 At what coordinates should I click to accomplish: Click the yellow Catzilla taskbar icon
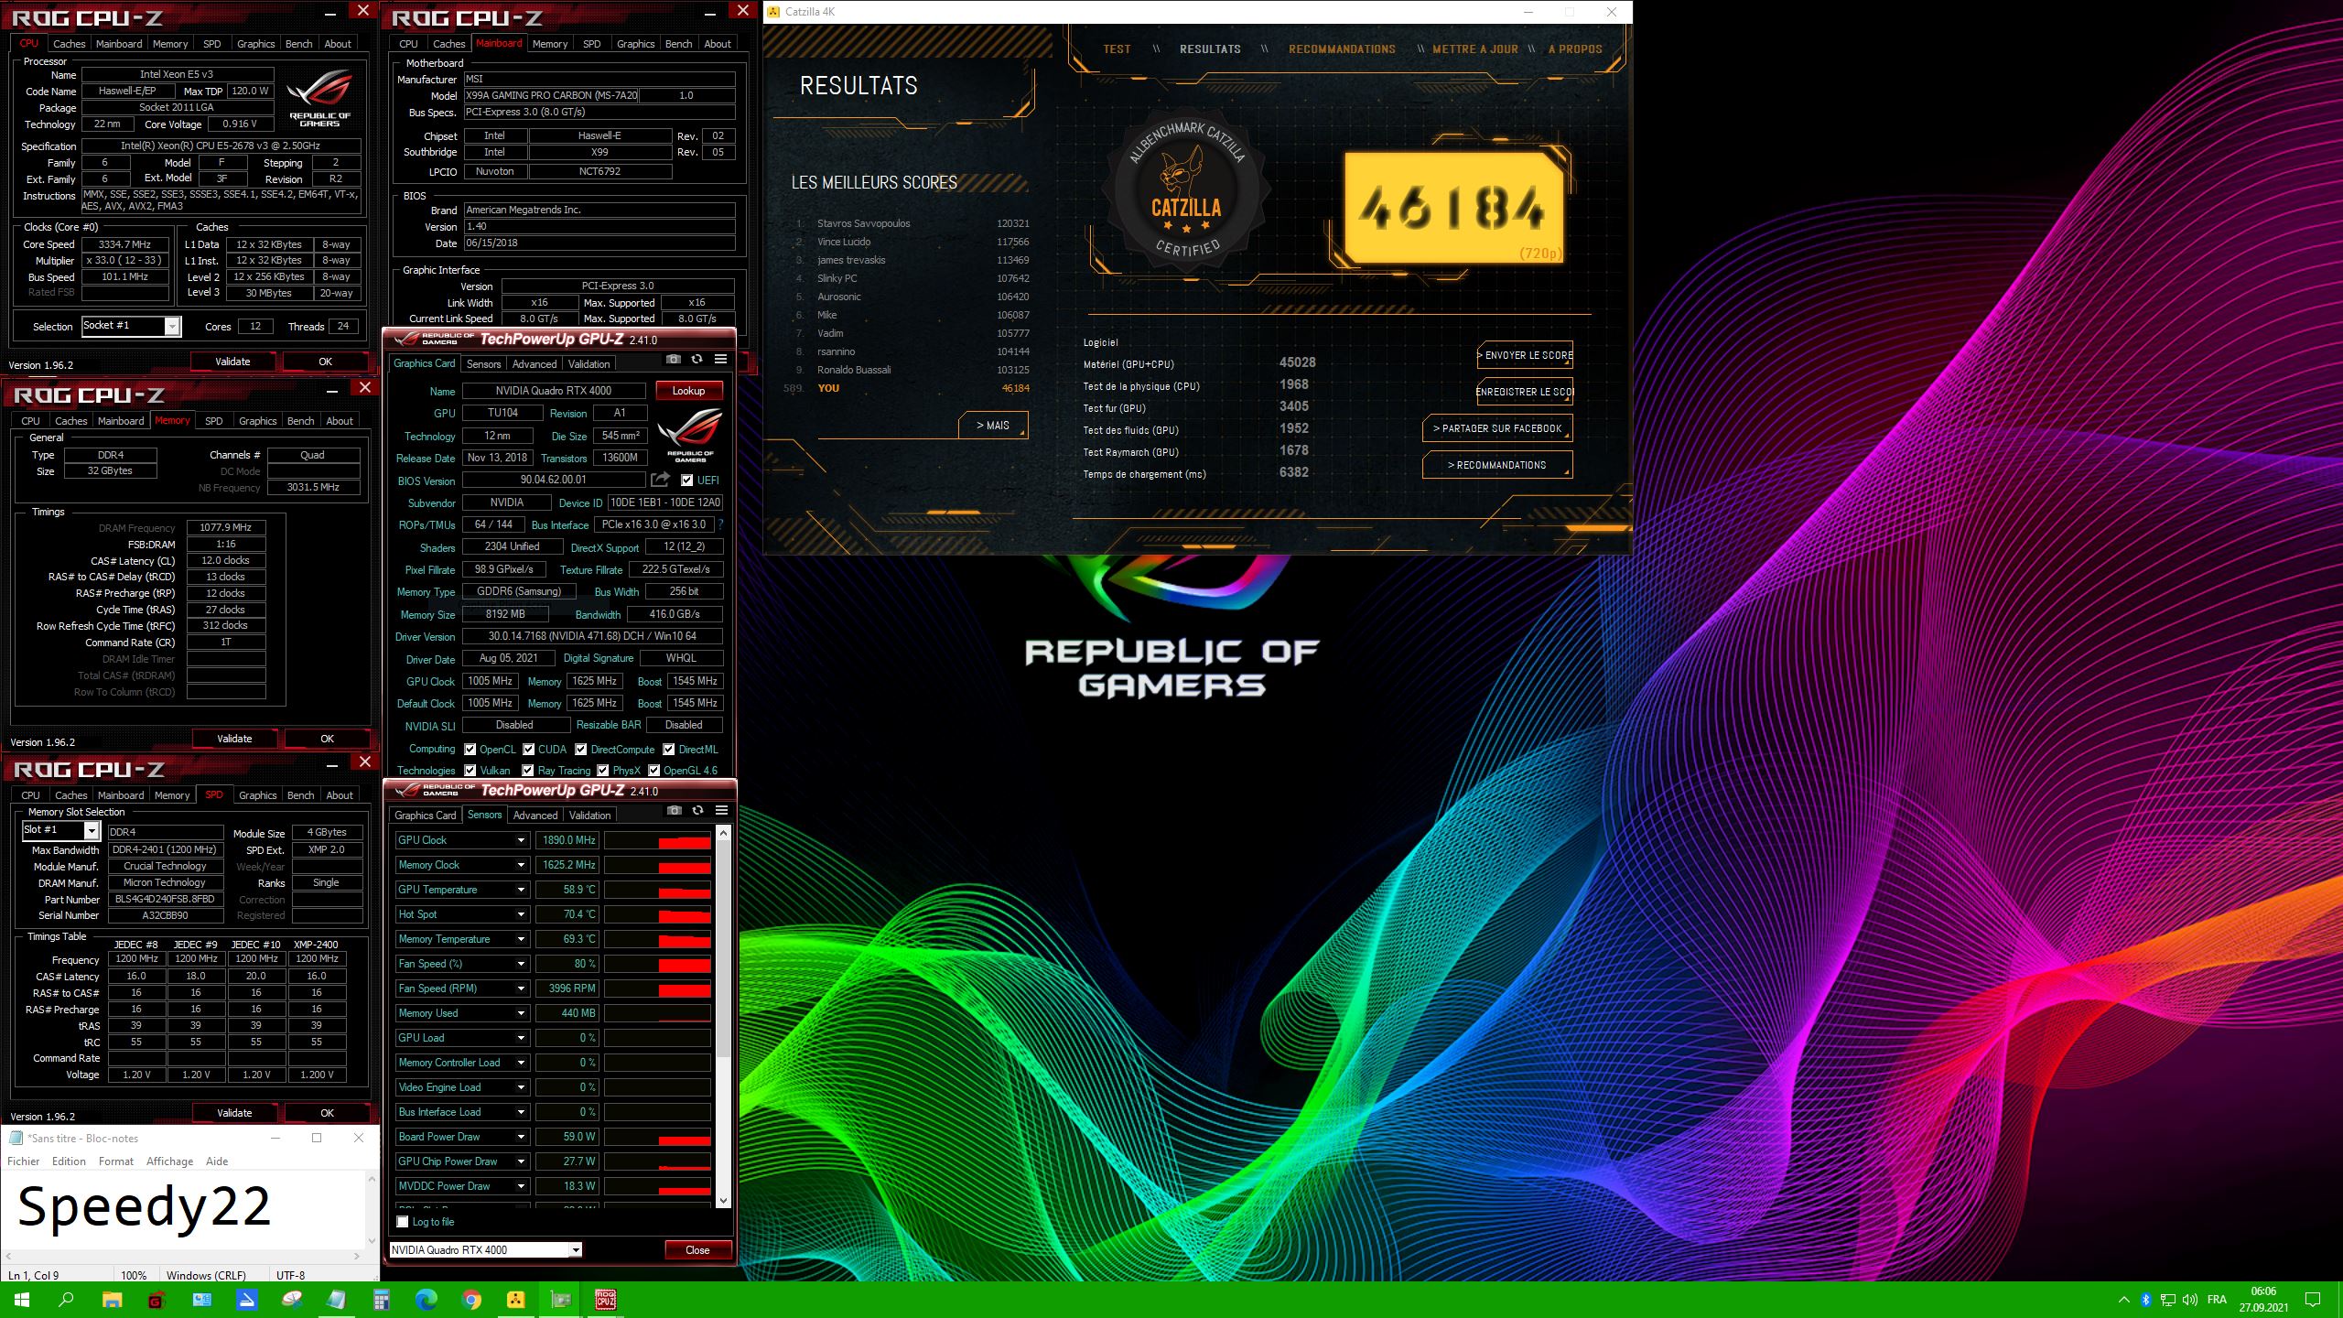point(516,1300)
